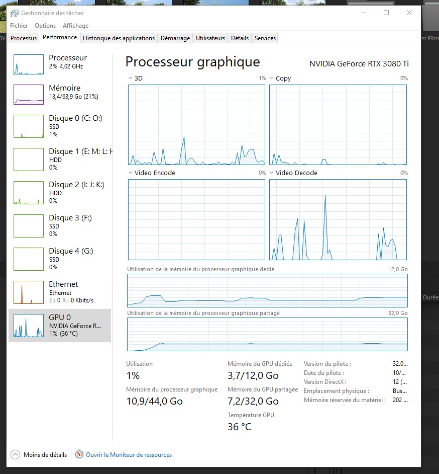Click the 3,7/12,0 Go dedicated memory value
The image size is (439, 474).
coord(253,375)
